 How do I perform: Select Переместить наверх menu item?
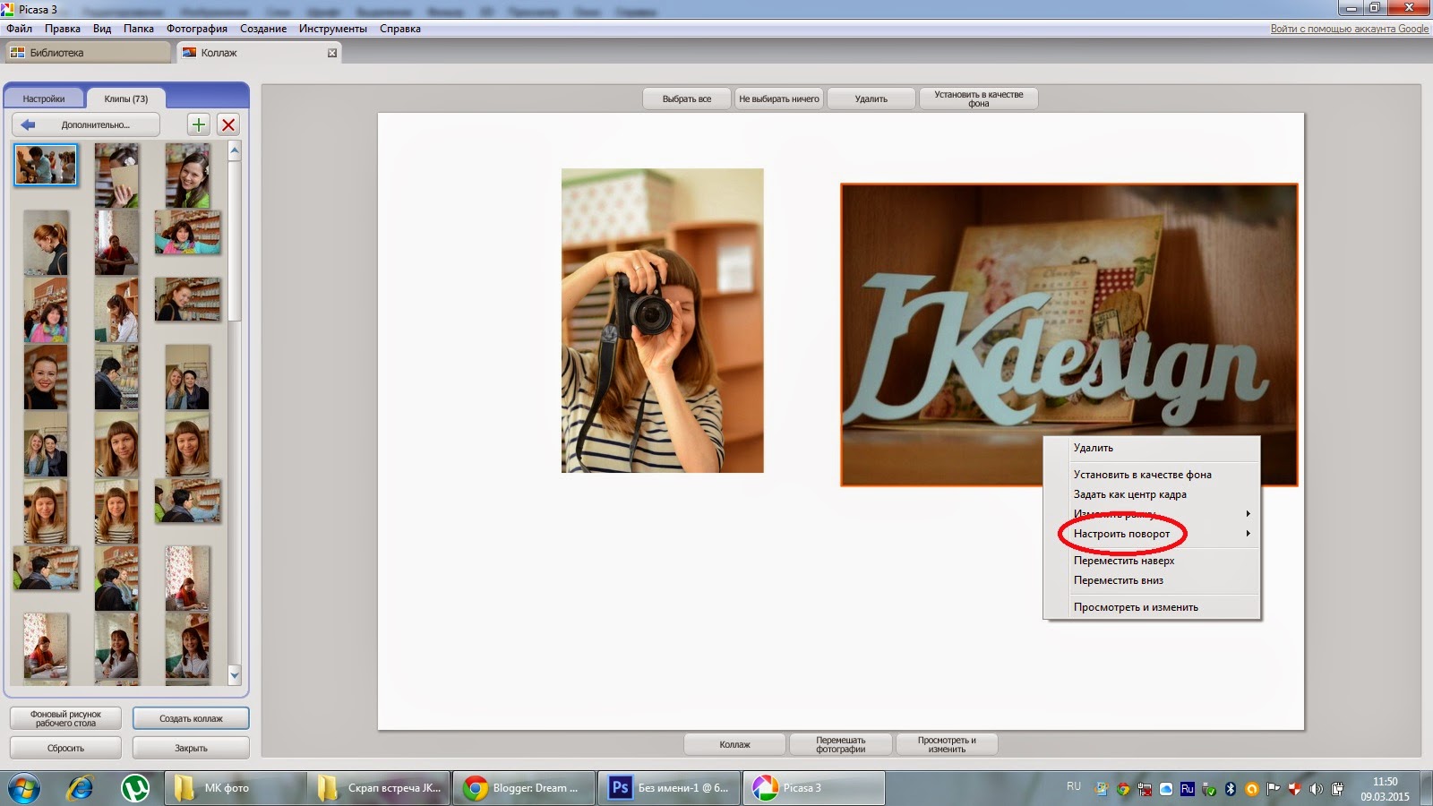pyautogui.click(x=1152, y=561)
